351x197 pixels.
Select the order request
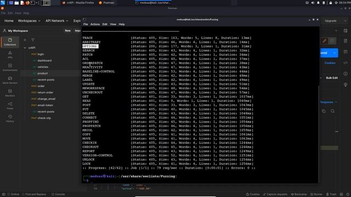(x=41, y=86)
